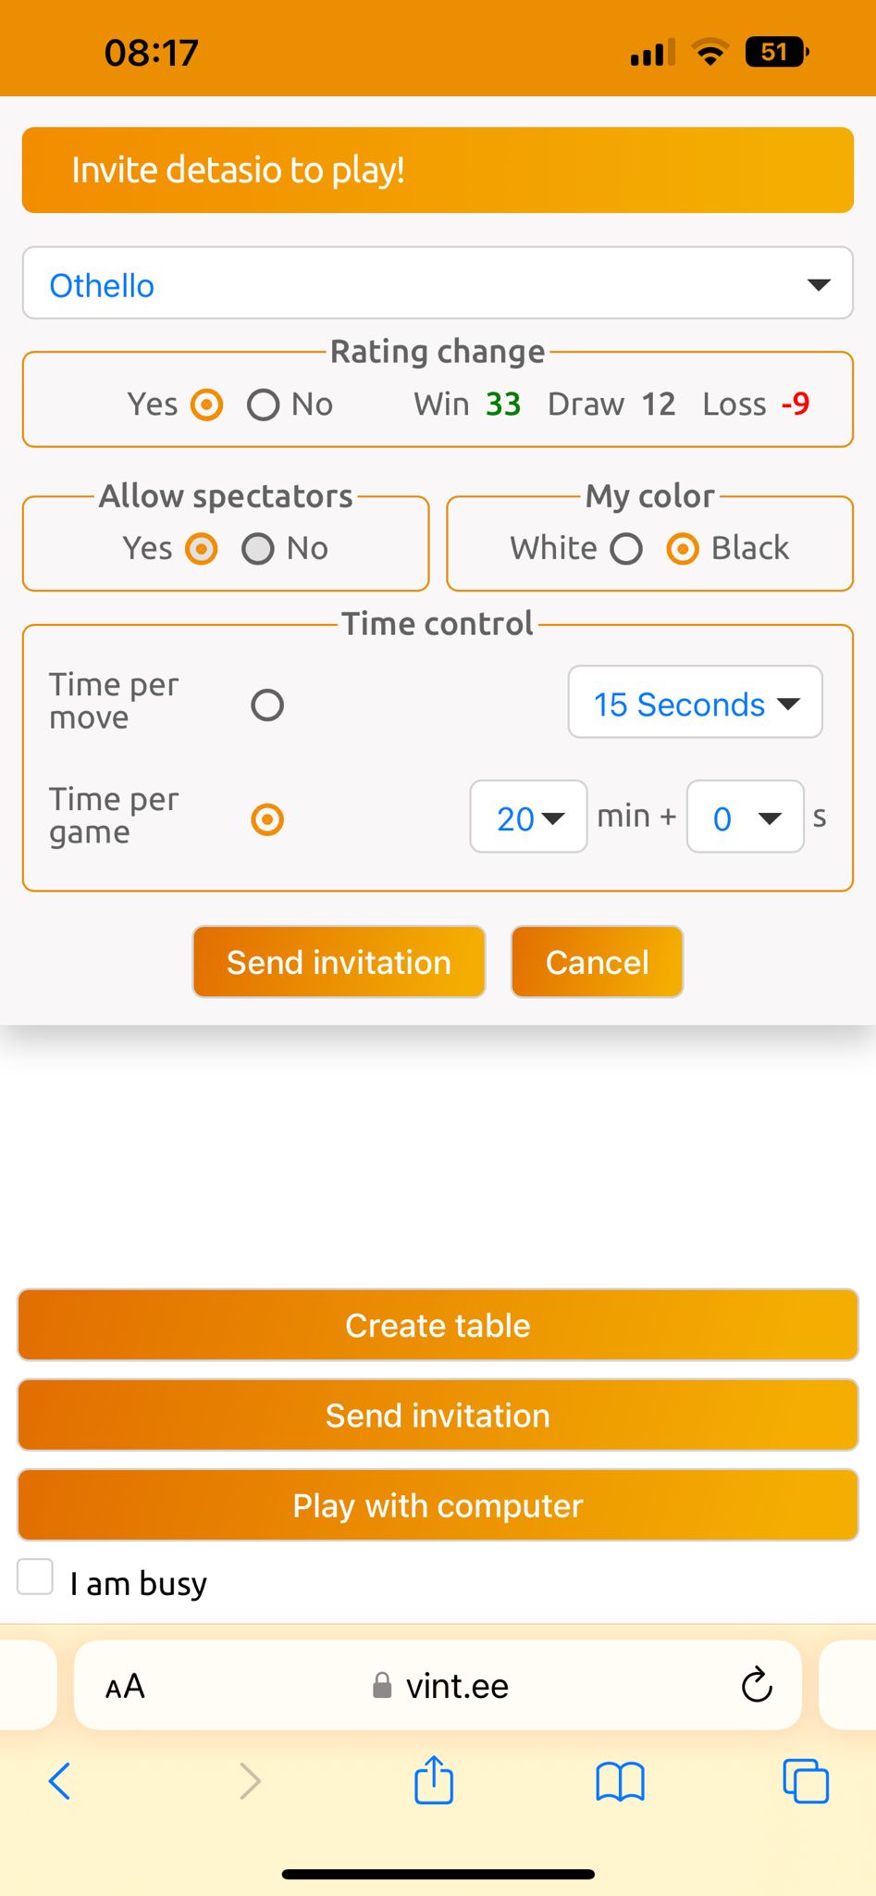
Task: Open the AA text size menu
Action: 125,1686
